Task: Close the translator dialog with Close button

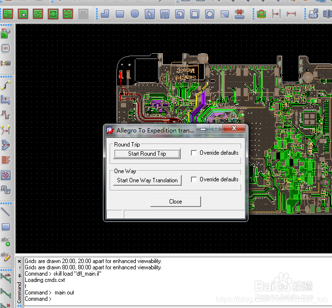Action: pyautogui.click(x=175, y=202)
